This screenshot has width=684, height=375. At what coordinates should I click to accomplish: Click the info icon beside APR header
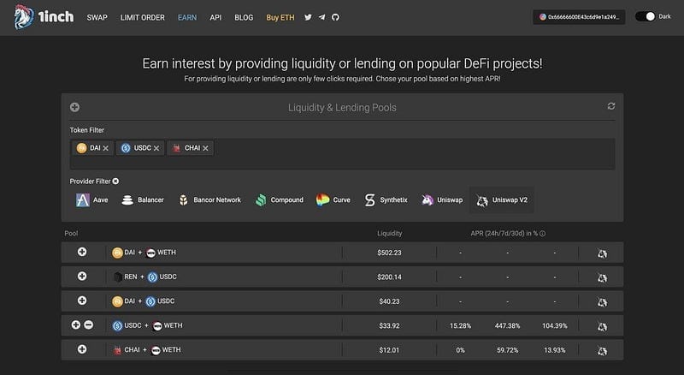(543, 233)
